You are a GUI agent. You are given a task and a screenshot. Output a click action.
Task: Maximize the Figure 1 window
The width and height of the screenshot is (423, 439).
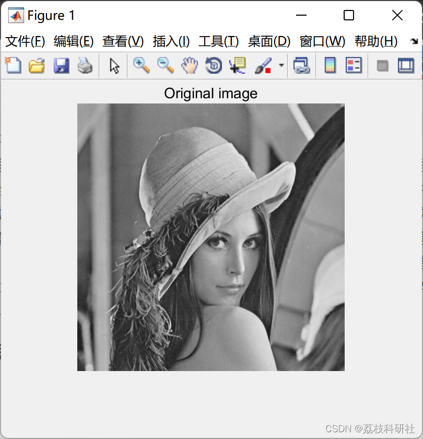(x=349, y=15)
